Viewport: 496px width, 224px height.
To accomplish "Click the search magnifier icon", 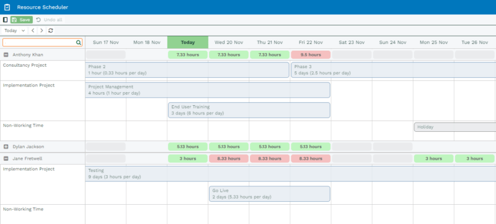I will 79,42.
